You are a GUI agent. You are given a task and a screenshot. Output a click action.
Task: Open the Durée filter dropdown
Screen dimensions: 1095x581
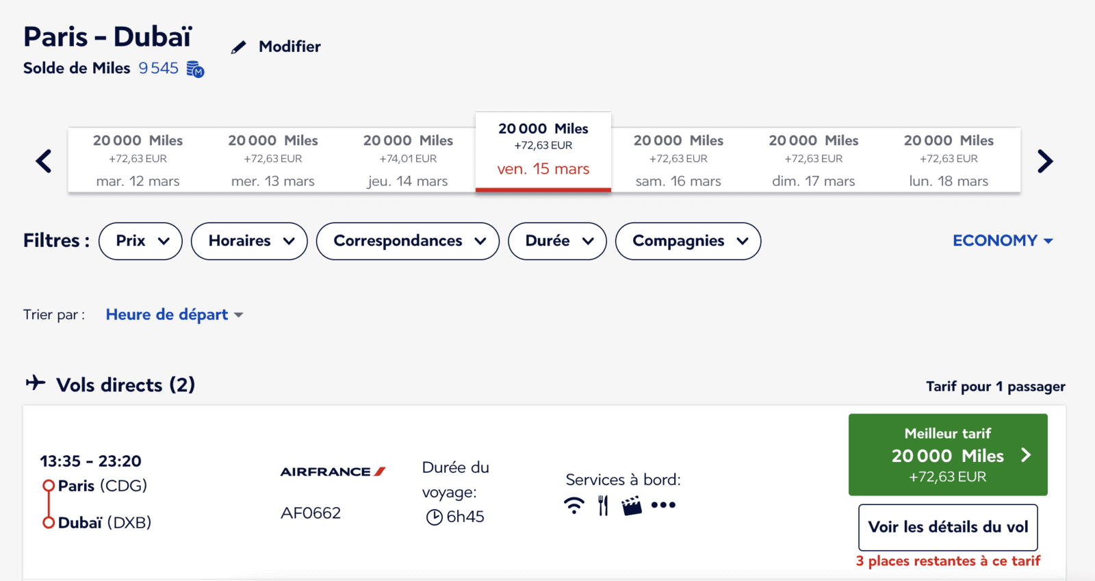557,241
